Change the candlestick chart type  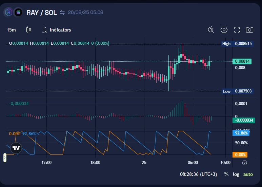[28, 30]
